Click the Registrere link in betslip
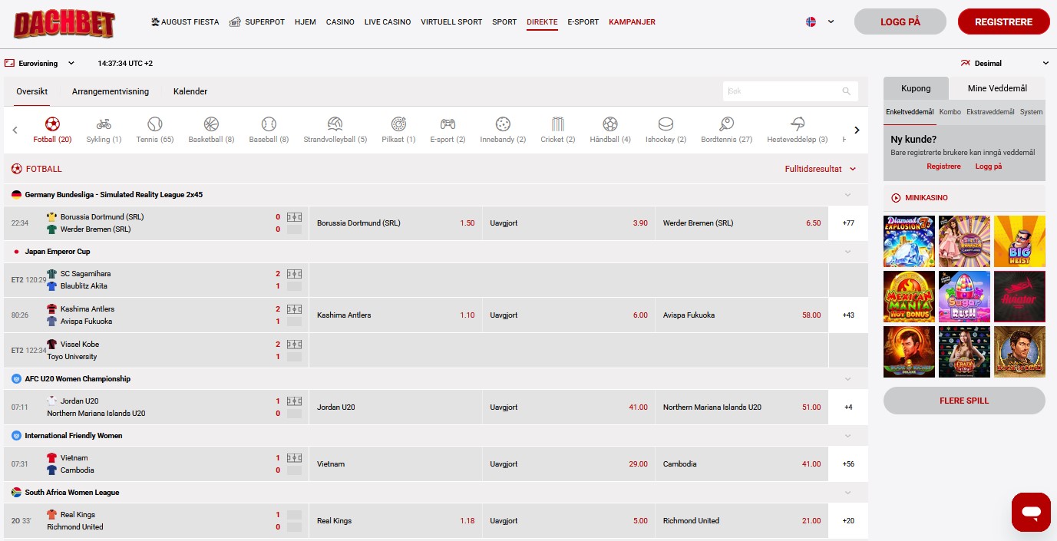This screenshot has height=541, width=1057. (943, 167)
